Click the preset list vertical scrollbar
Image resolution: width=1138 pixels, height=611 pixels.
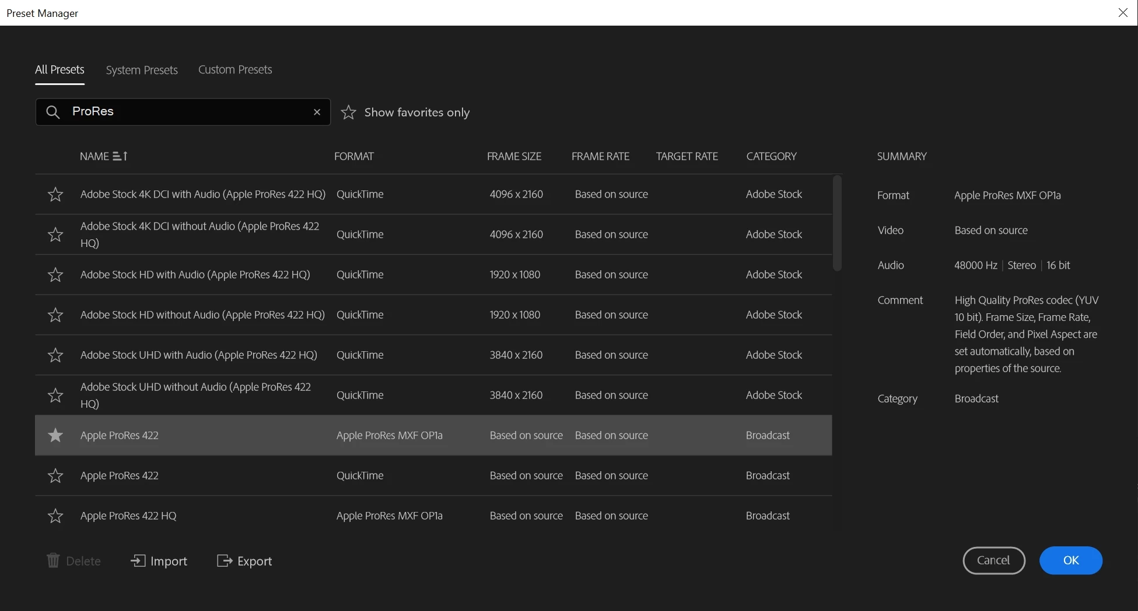pyautogui.click(x=838, y=223)
